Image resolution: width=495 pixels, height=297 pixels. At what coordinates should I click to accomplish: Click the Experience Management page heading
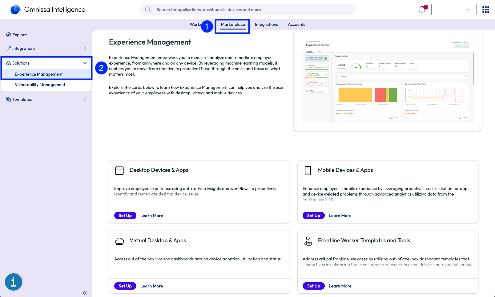tap(150, 42)
